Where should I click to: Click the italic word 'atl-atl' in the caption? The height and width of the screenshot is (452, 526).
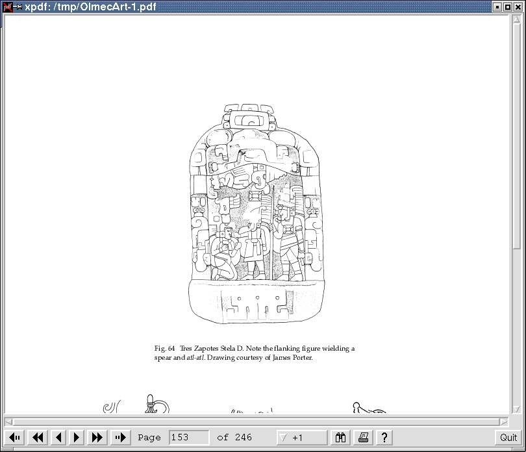(x=195, y=357)
